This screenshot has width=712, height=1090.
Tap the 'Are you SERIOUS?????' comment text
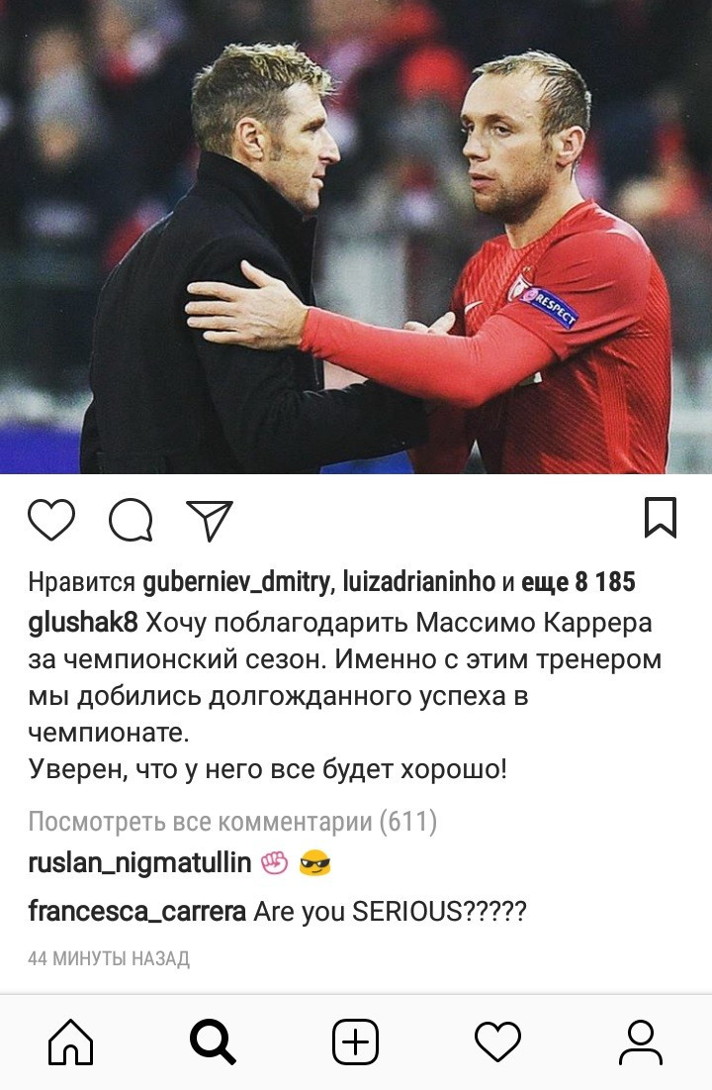[x=391, y=912]
